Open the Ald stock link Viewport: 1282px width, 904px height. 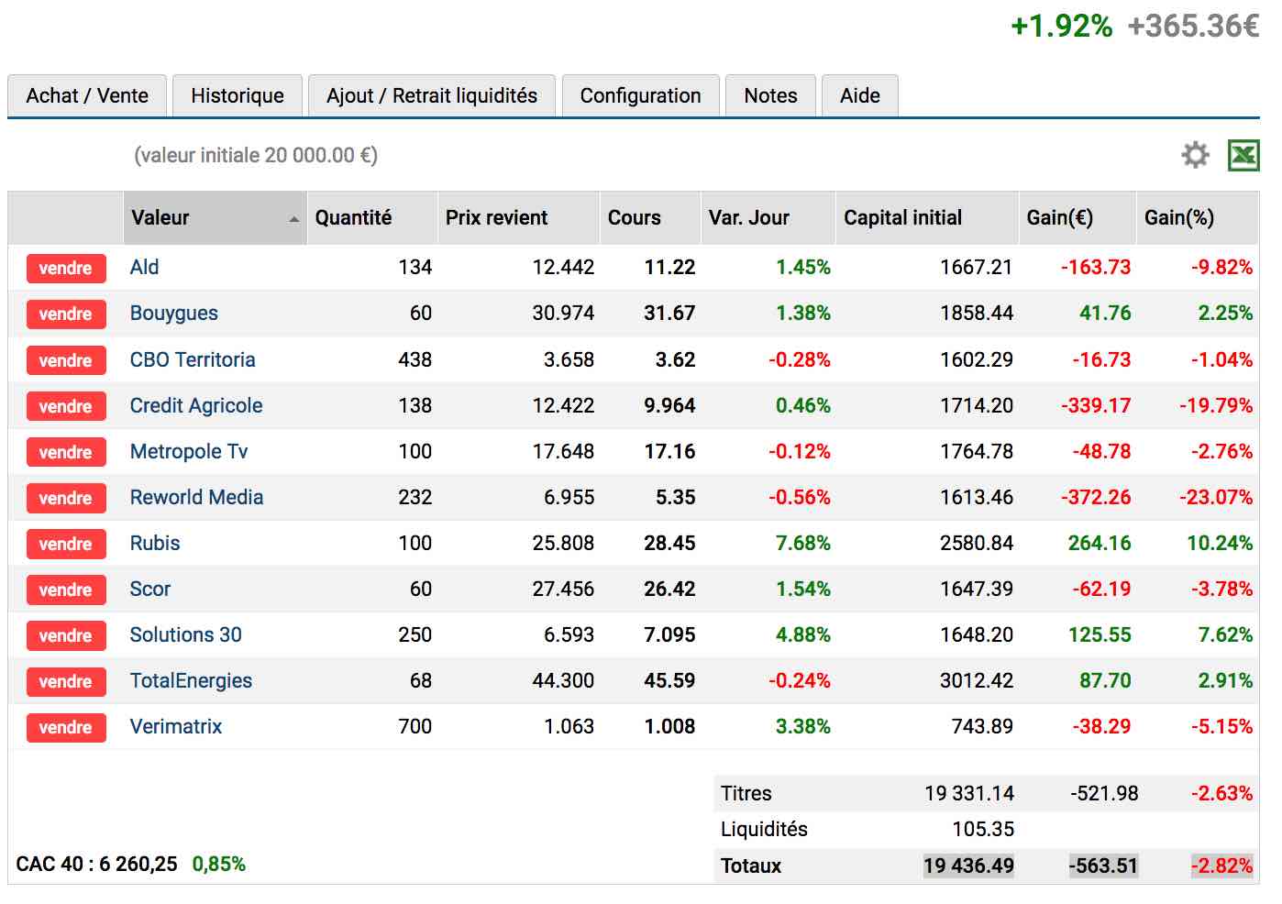pos(144,267)
